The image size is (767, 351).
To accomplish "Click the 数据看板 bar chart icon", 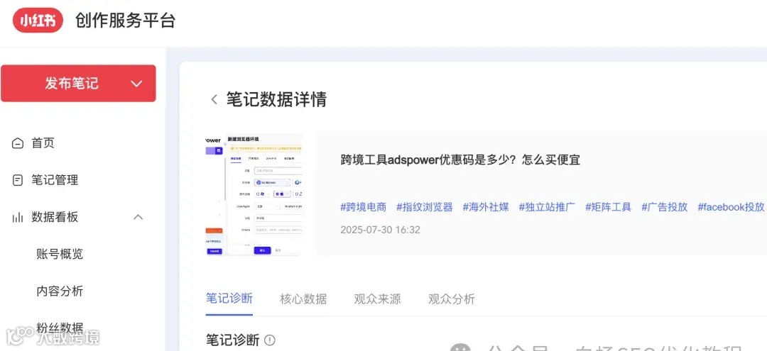I will click(x=18, y=217).
